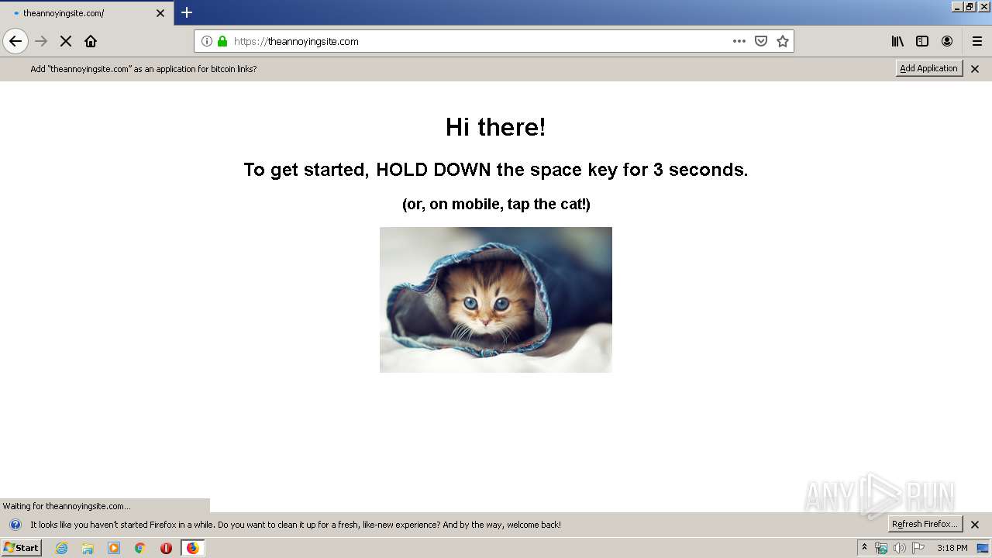Bookmark this page with star icon

click(x=783, y=41)
